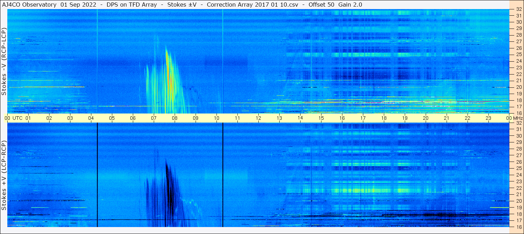This screenshot has width=524, height=234.
Task: Click the 25 MHz tick of Stokes -V plot
Action: 518,55
